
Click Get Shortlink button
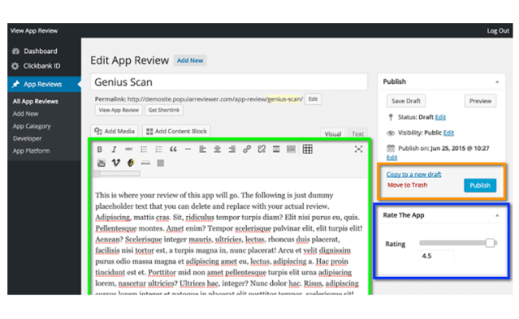click(x=164, y=110)
